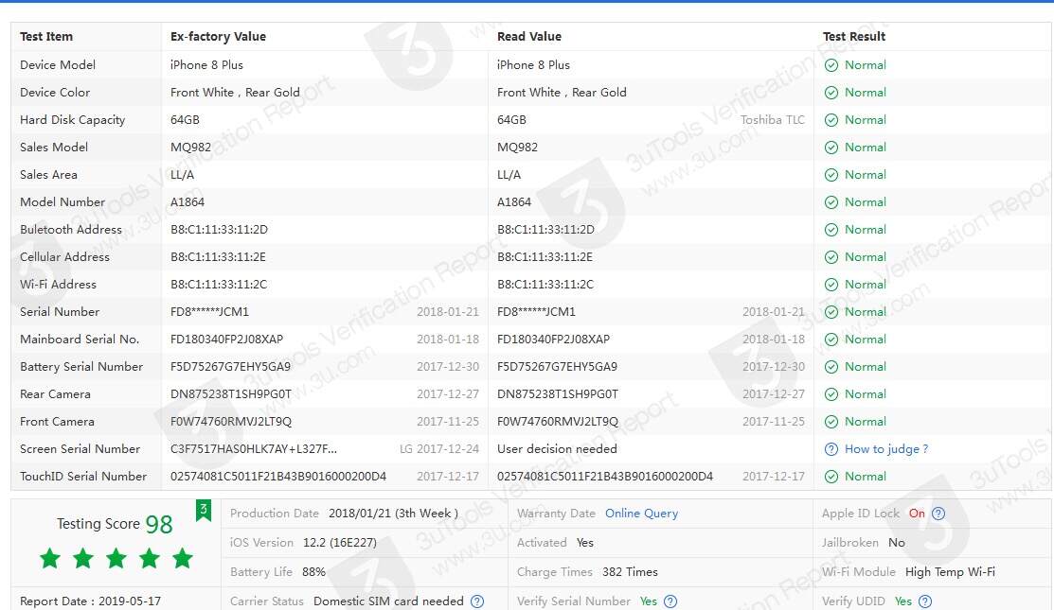Click help icon beside Verify UDID

pos(925,601)
